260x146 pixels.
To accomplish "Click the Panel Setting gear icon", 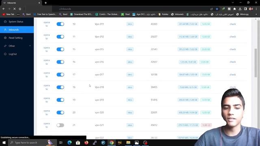I will [x=5, y=38].
